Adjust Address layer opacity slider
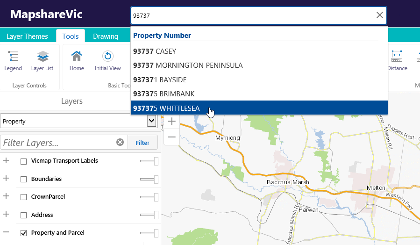The image size is (420, 245). (149, 215)
